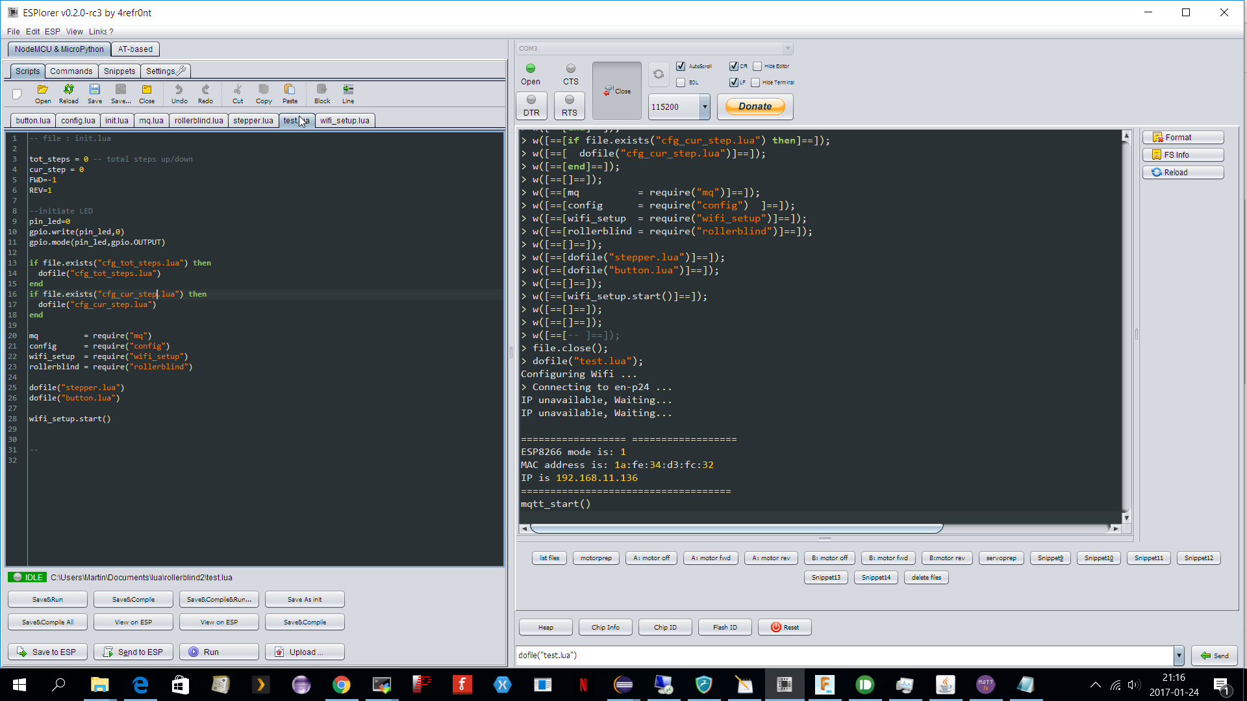Select the wifi_setup.lua file tab
1247x701 pixels.
[345, 121]
